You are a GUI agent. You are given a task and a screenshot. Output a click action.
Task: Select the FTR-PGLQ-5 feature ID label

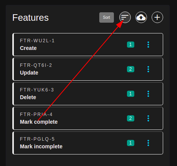[37, 139]
